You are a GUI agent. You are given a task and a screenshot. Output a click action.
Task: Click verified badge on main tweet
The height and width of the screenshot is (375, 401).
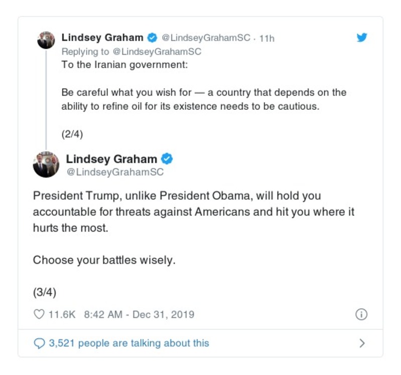(x=167, y=159)
